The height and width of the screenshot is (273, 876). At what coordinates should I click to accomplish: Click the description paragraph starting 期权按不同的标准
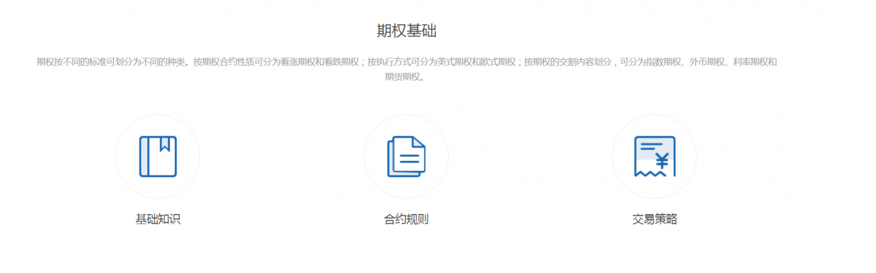click(x=407, y=69)
